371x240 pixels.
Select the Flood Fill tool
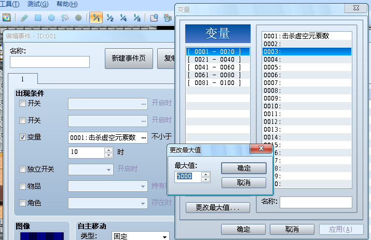65,18
